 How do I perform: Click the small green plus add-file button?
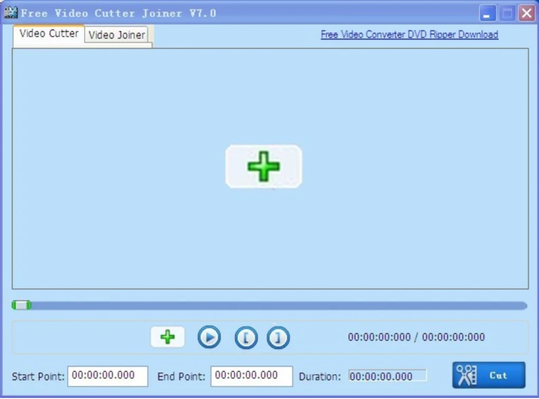tap(168, 337)
